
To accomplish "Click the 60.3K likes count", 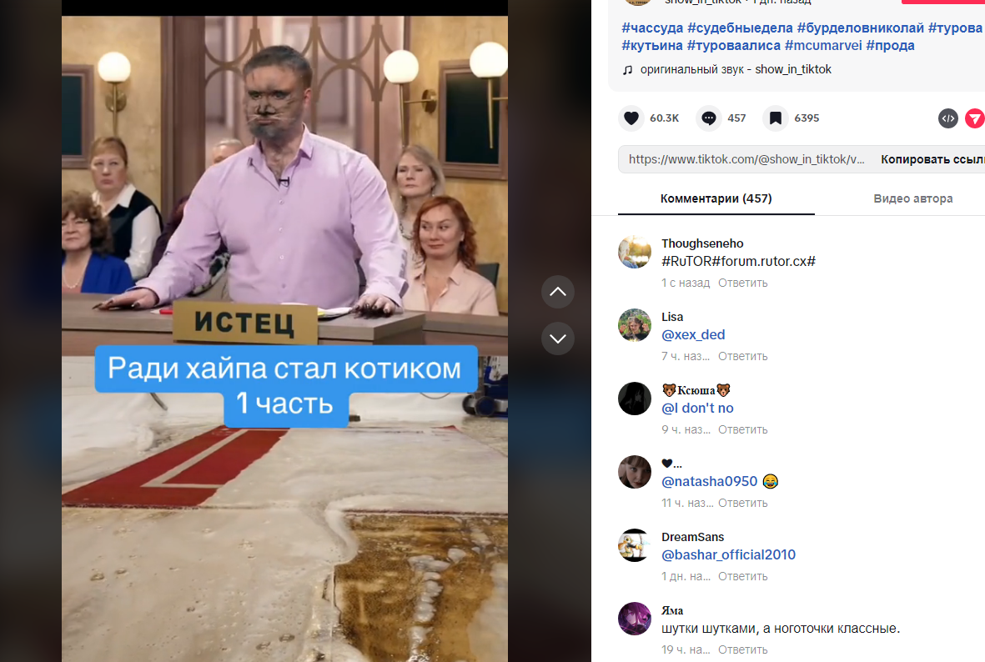I will 664,118.
